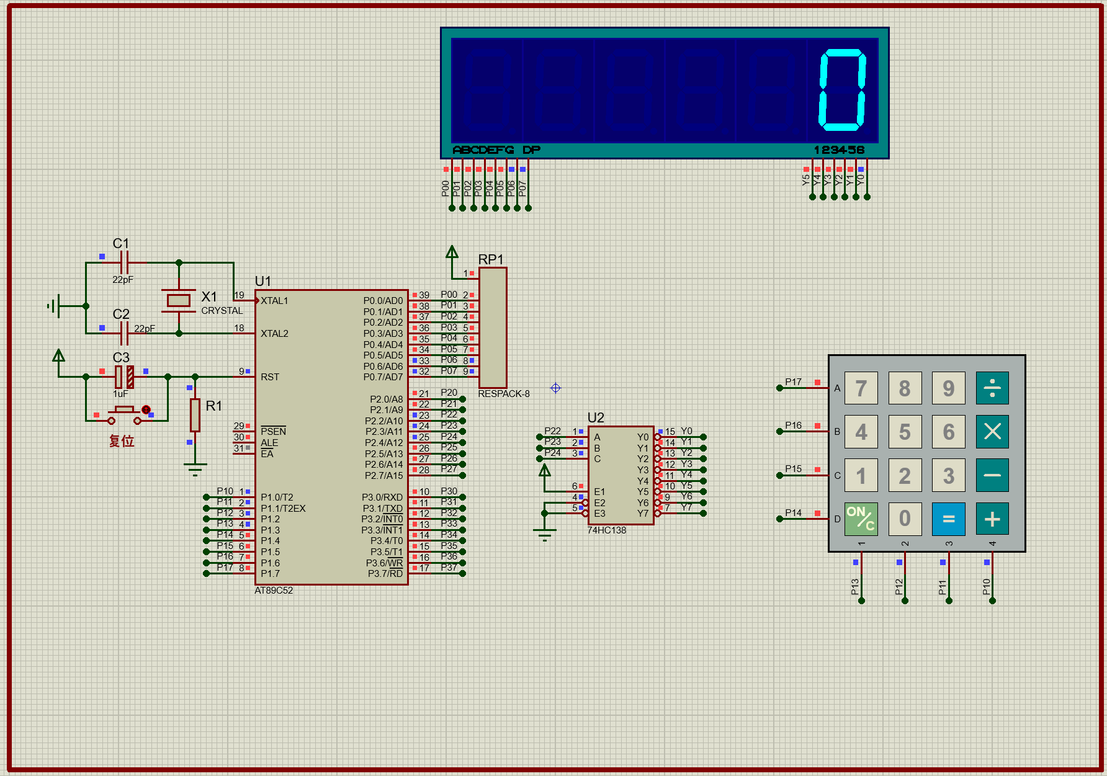Click the plus key on keypad
This screenshot has width=1107, height=776.
(x=992, y=519)
